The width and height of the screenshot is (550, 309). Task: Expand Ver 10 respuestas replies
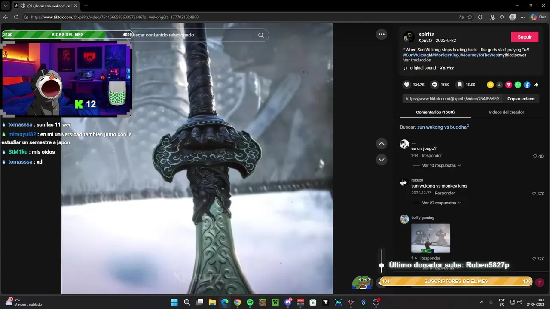(x=442, y=165)
